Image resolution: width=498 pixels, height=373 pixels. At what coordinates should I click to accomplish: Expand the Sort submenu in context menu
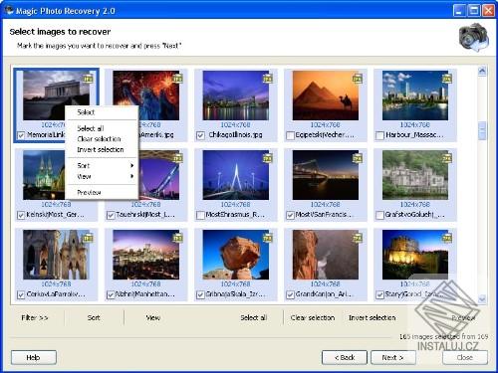click(x=102, y=165)
